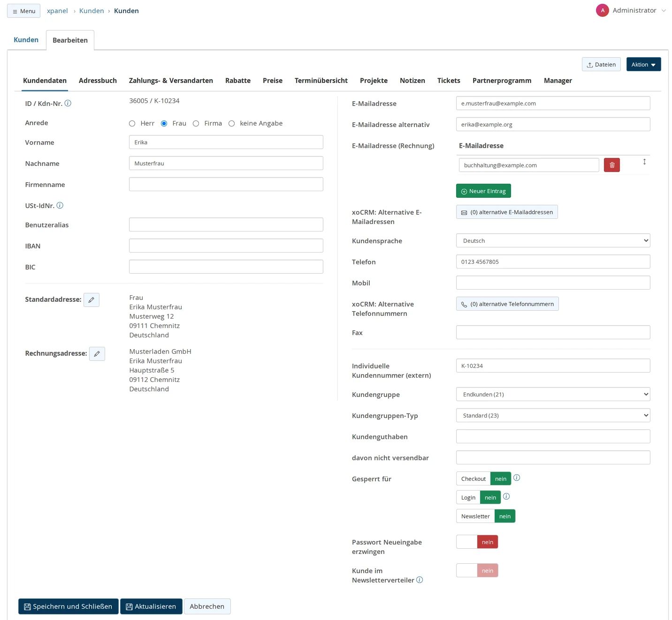
Task: Add a Neuer Eintrag email row
Action: coord(483,191)
